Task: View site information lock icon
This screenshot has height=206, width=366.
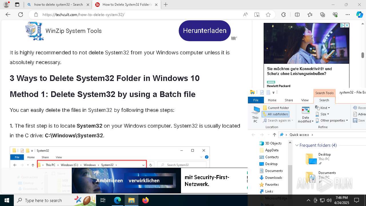Action: (36, 15)
